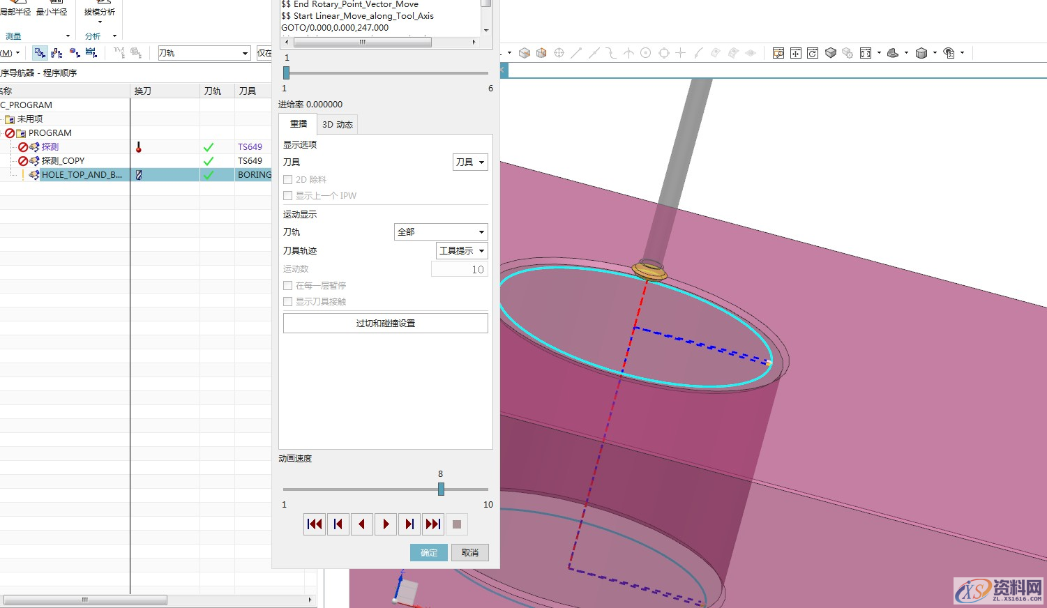The width and height of the screenshot is (1047, 608).
Task: Click the 动画速度 slider handle
Action: pos(441,489)
